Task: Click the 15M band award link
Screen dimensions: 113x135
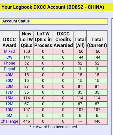Action: (x=9, y=98)
